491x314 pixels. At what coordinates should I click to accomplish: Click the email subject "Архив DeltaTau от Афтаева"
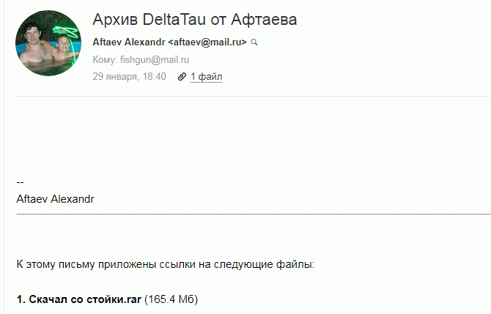click(x=195, y=20)
